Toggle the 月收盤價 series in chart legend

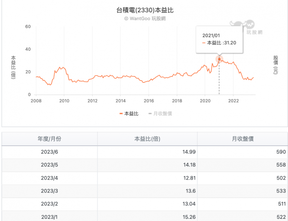pos(160,113)
